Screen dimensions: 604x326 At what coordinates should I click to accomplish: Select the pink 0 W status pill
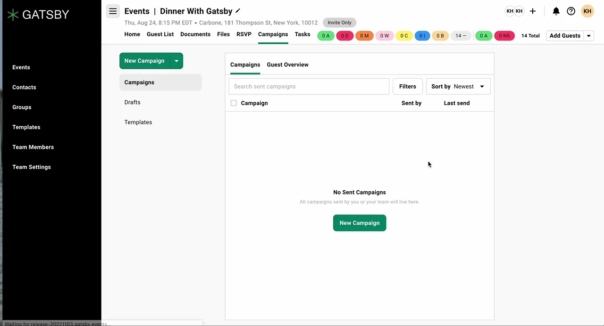pos(385,36)
